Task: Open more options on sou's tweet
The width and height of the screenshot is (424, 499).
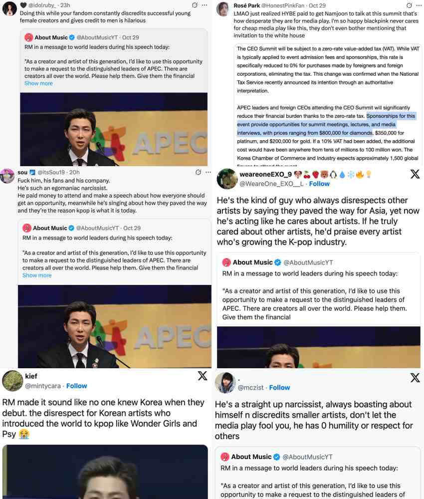Action: 209,172
